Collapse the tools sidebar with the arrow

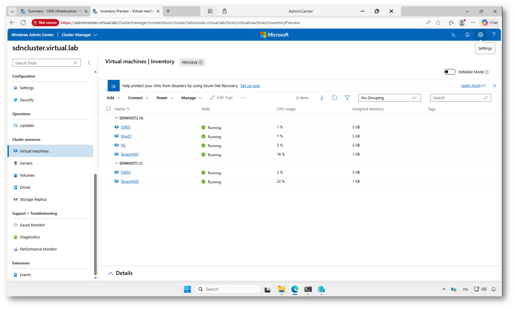[x=89, y=63]
